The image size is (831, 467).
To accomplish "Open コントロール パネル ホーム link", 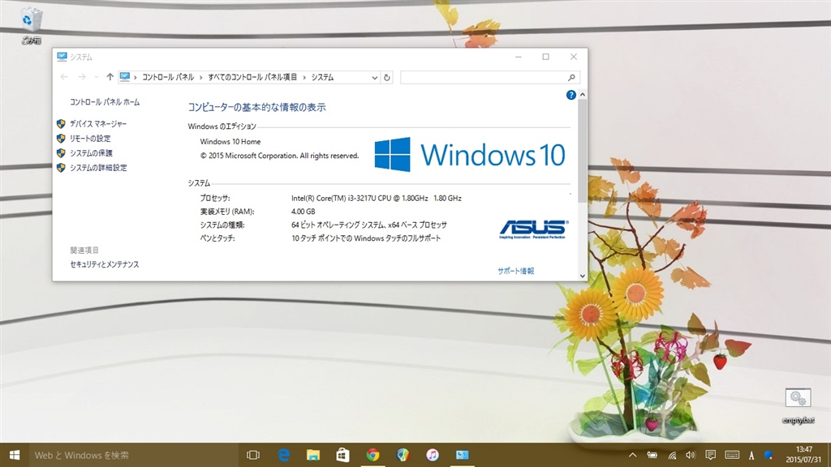I will tap(105, 102).
